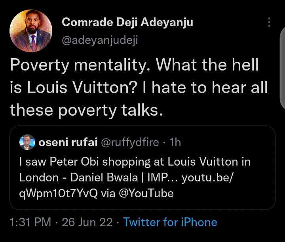Click the 1:31 PM tweet time
Screen dimensions: 285x242
tap(30, 222)
